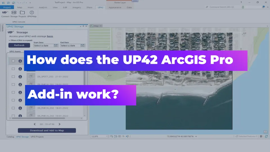This screenshot has width=270, height=152.
Task: Check the highlighted top asset row
Action: point(13,61)
